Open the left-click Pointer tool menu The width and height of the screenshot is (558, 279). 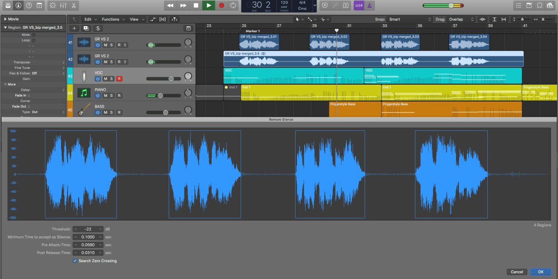point(300,19)
